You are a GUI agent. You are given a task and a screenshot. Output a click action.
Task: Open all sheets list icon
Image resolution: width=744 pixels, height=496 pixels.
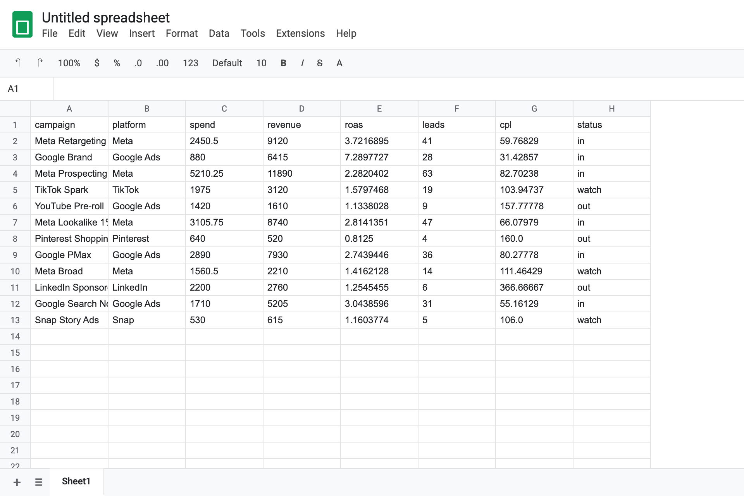(x=39, y=482)
